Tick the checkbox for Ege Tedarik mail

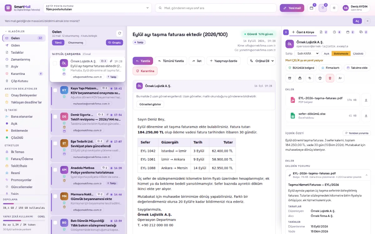[55, 143]
